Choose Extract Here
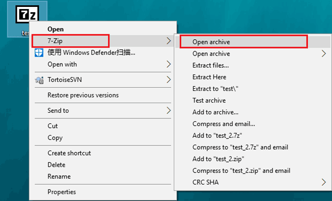Screen dimensions: 332x201 [209, 77]
